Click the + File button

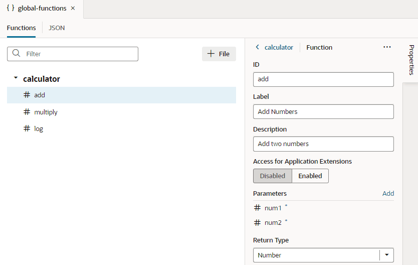(x=219, y=54)
